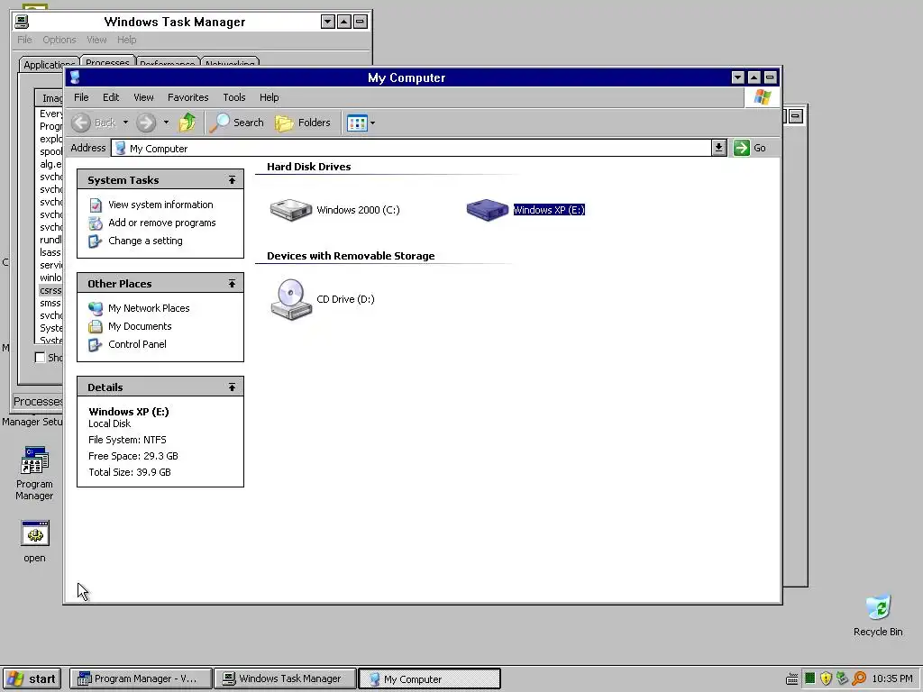
Task: Click the My Computer taskbar button
Action: tap(429, 678)
